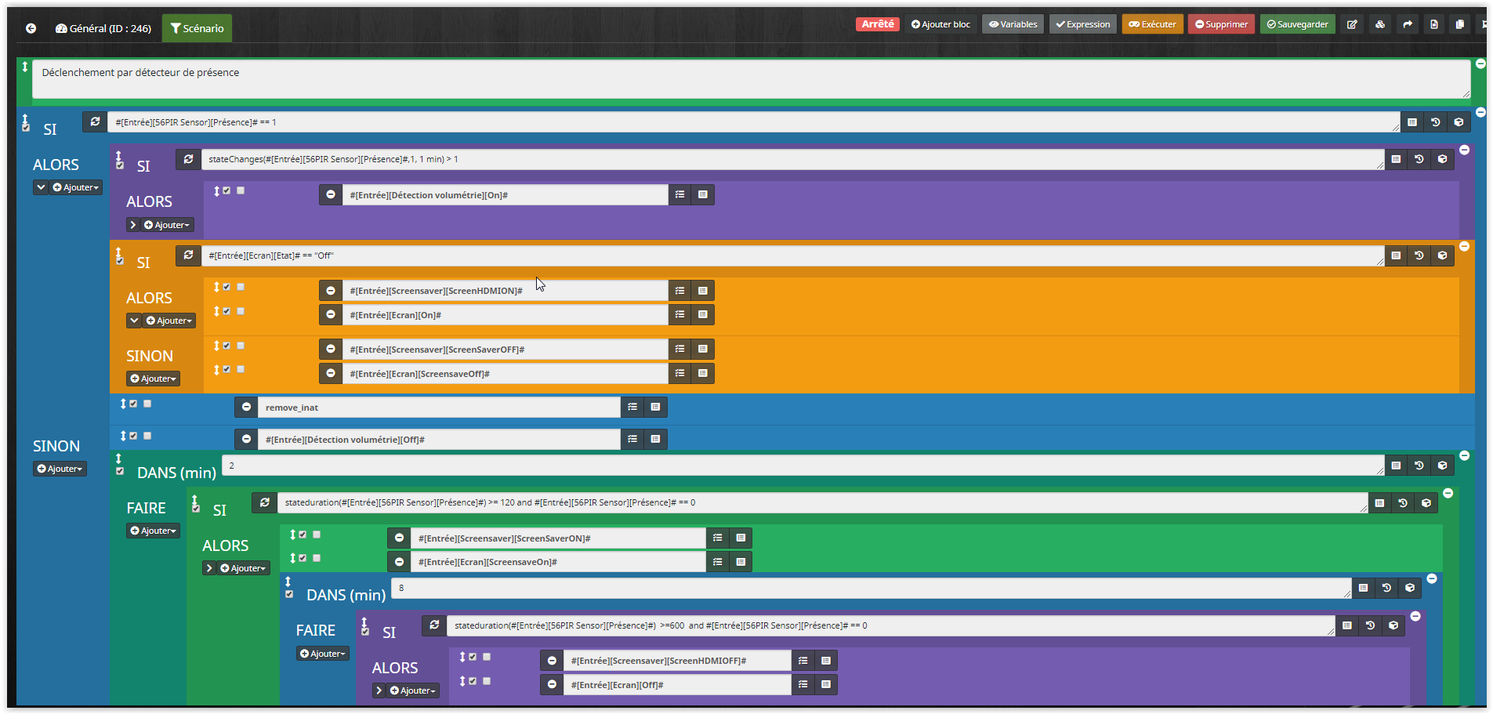This screenshot has height=714, width=1493.
Task: Open the Ajouter dropdown in the orange ALORS section
Action: (x=169, y=321)
